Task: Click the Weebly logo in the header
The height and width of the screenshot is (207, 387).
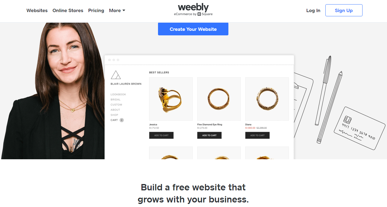Action: [x=193, y=8]
